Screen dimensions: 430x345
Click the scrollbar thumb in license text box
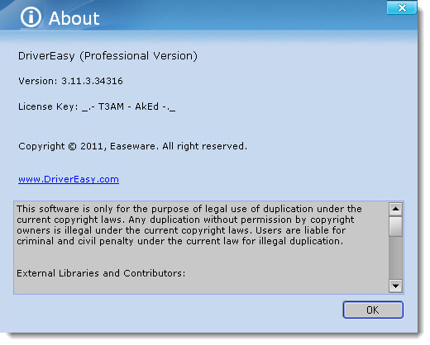click(x=395, y=226)
